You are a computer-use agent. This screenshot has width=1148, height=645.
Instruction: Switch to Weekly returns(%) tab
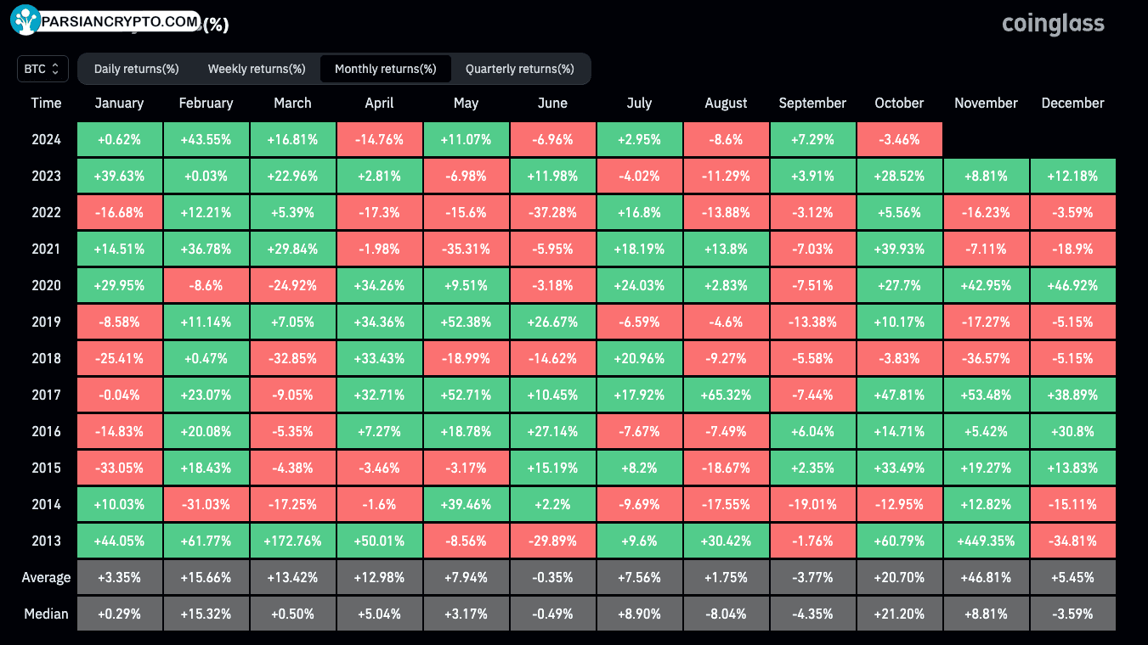[x=257, y=69]
